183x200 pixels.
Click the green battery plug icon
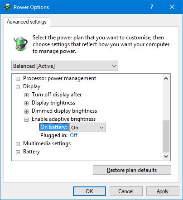21,43
